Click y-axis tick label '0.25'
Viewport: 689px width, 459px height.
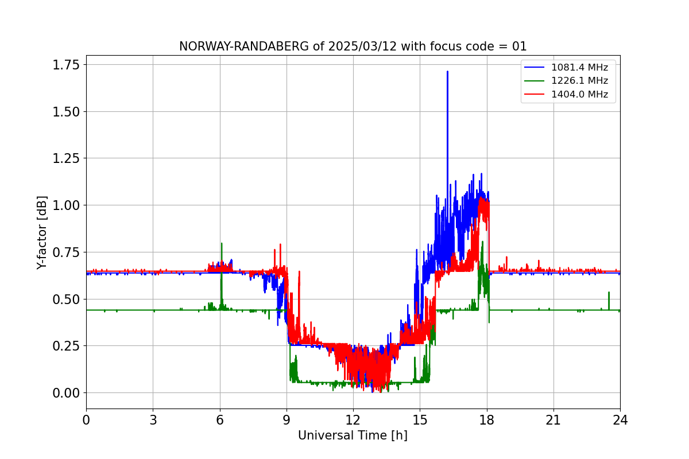coord(65,346)
